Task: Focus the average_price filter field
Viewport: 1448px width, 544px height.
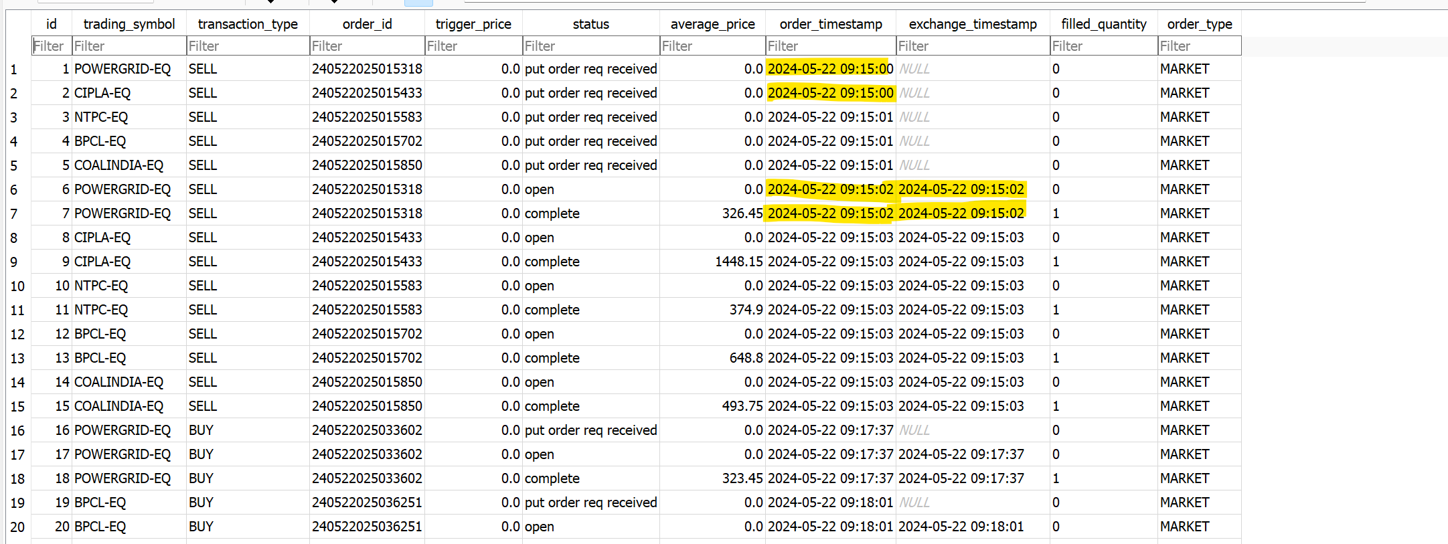Action: click(713, 46)
